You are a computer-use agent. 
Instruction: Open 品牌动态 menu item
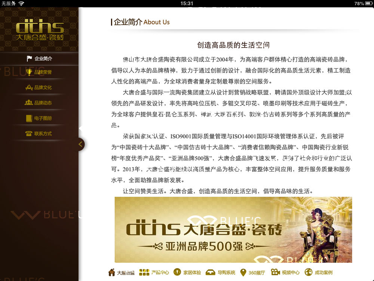(39, 103)
